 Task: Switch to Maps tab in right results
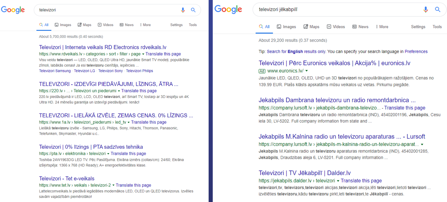[311, 27]
